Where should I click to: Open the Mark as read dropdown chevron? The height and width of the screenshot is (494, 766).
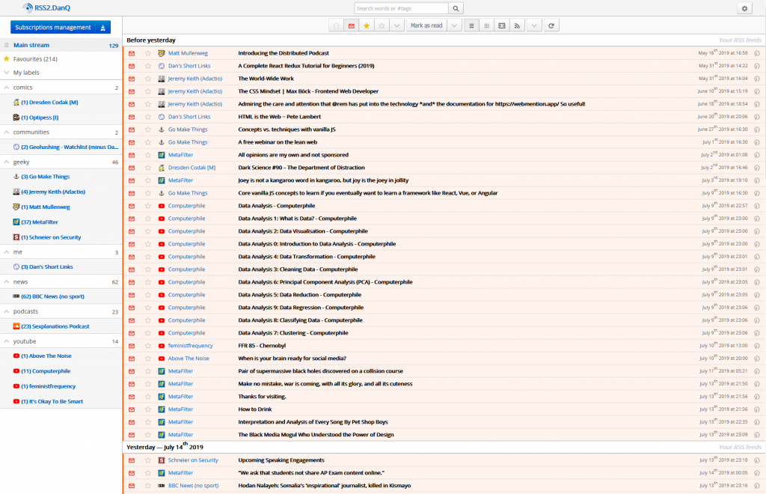454,25
